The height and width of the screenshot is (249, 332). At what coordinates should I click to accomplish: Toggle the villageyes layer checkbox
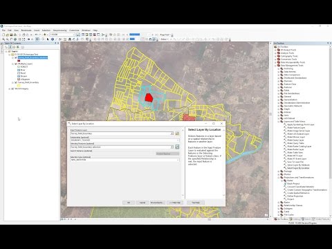19,80
